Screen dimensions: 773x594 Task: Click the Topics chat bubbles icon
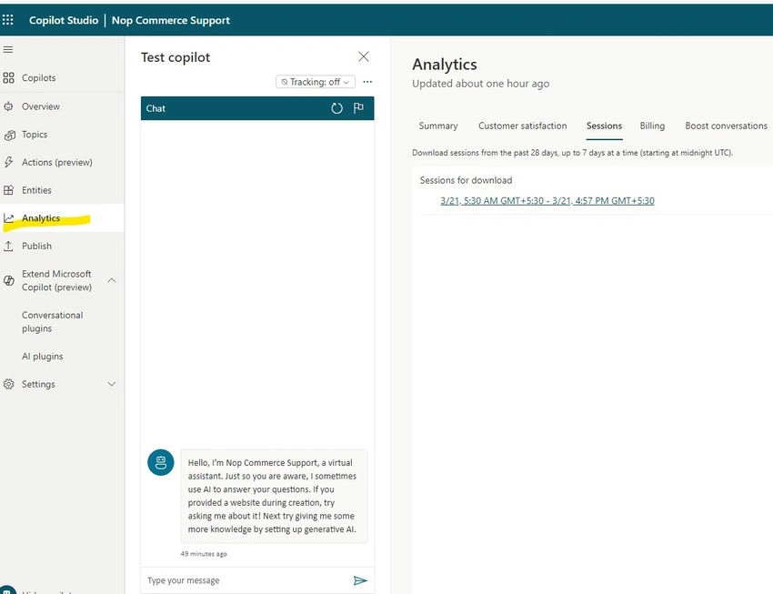9,135
